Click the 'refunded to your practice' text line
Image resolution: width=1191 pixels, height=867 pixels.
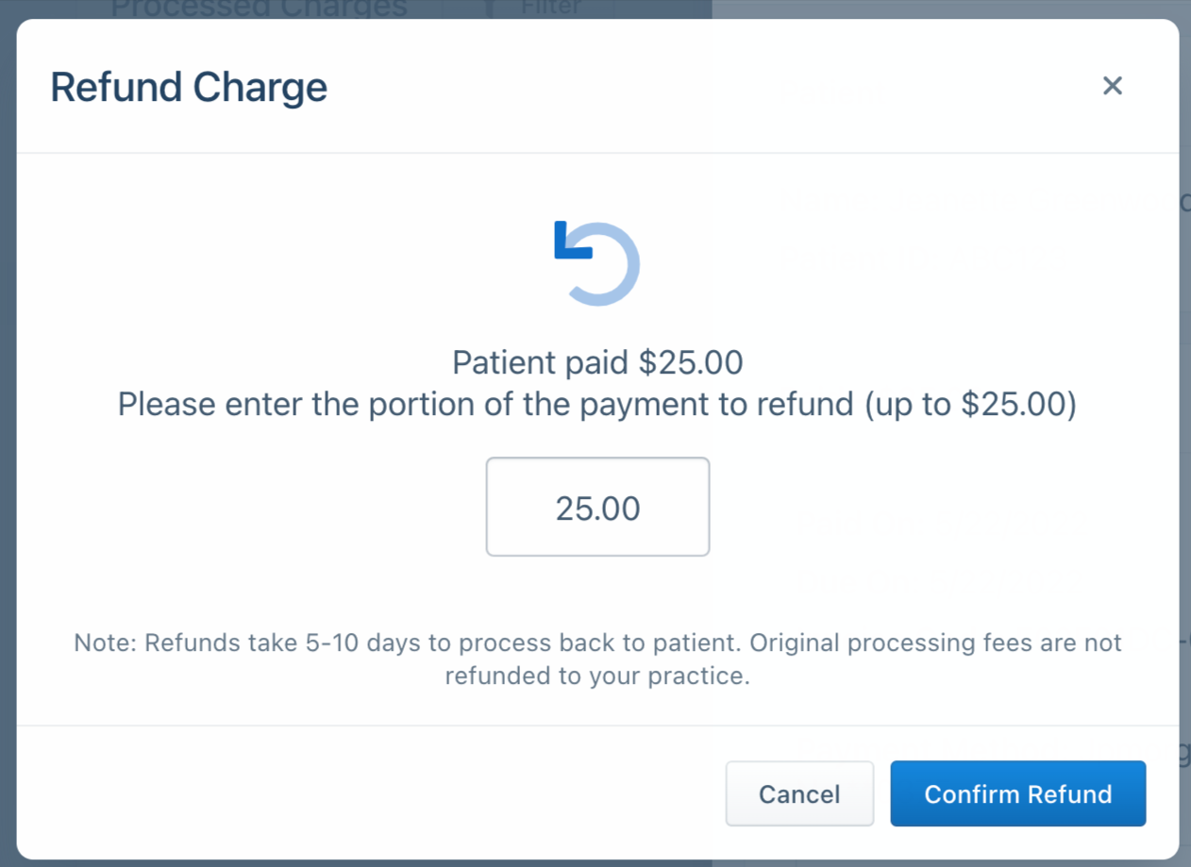[x=597, y=676]
